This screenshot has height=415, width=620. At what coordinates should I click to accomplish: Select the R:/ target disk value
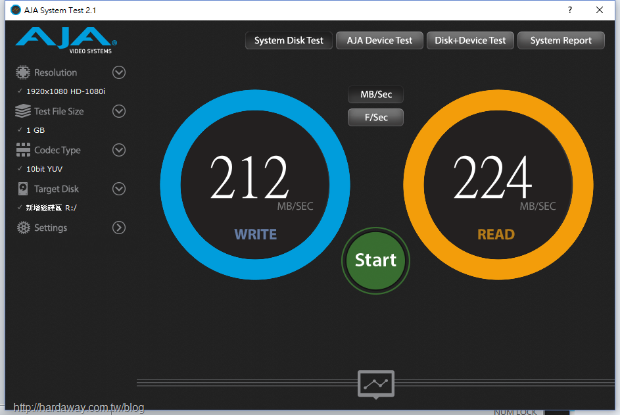tap(51, 208)
